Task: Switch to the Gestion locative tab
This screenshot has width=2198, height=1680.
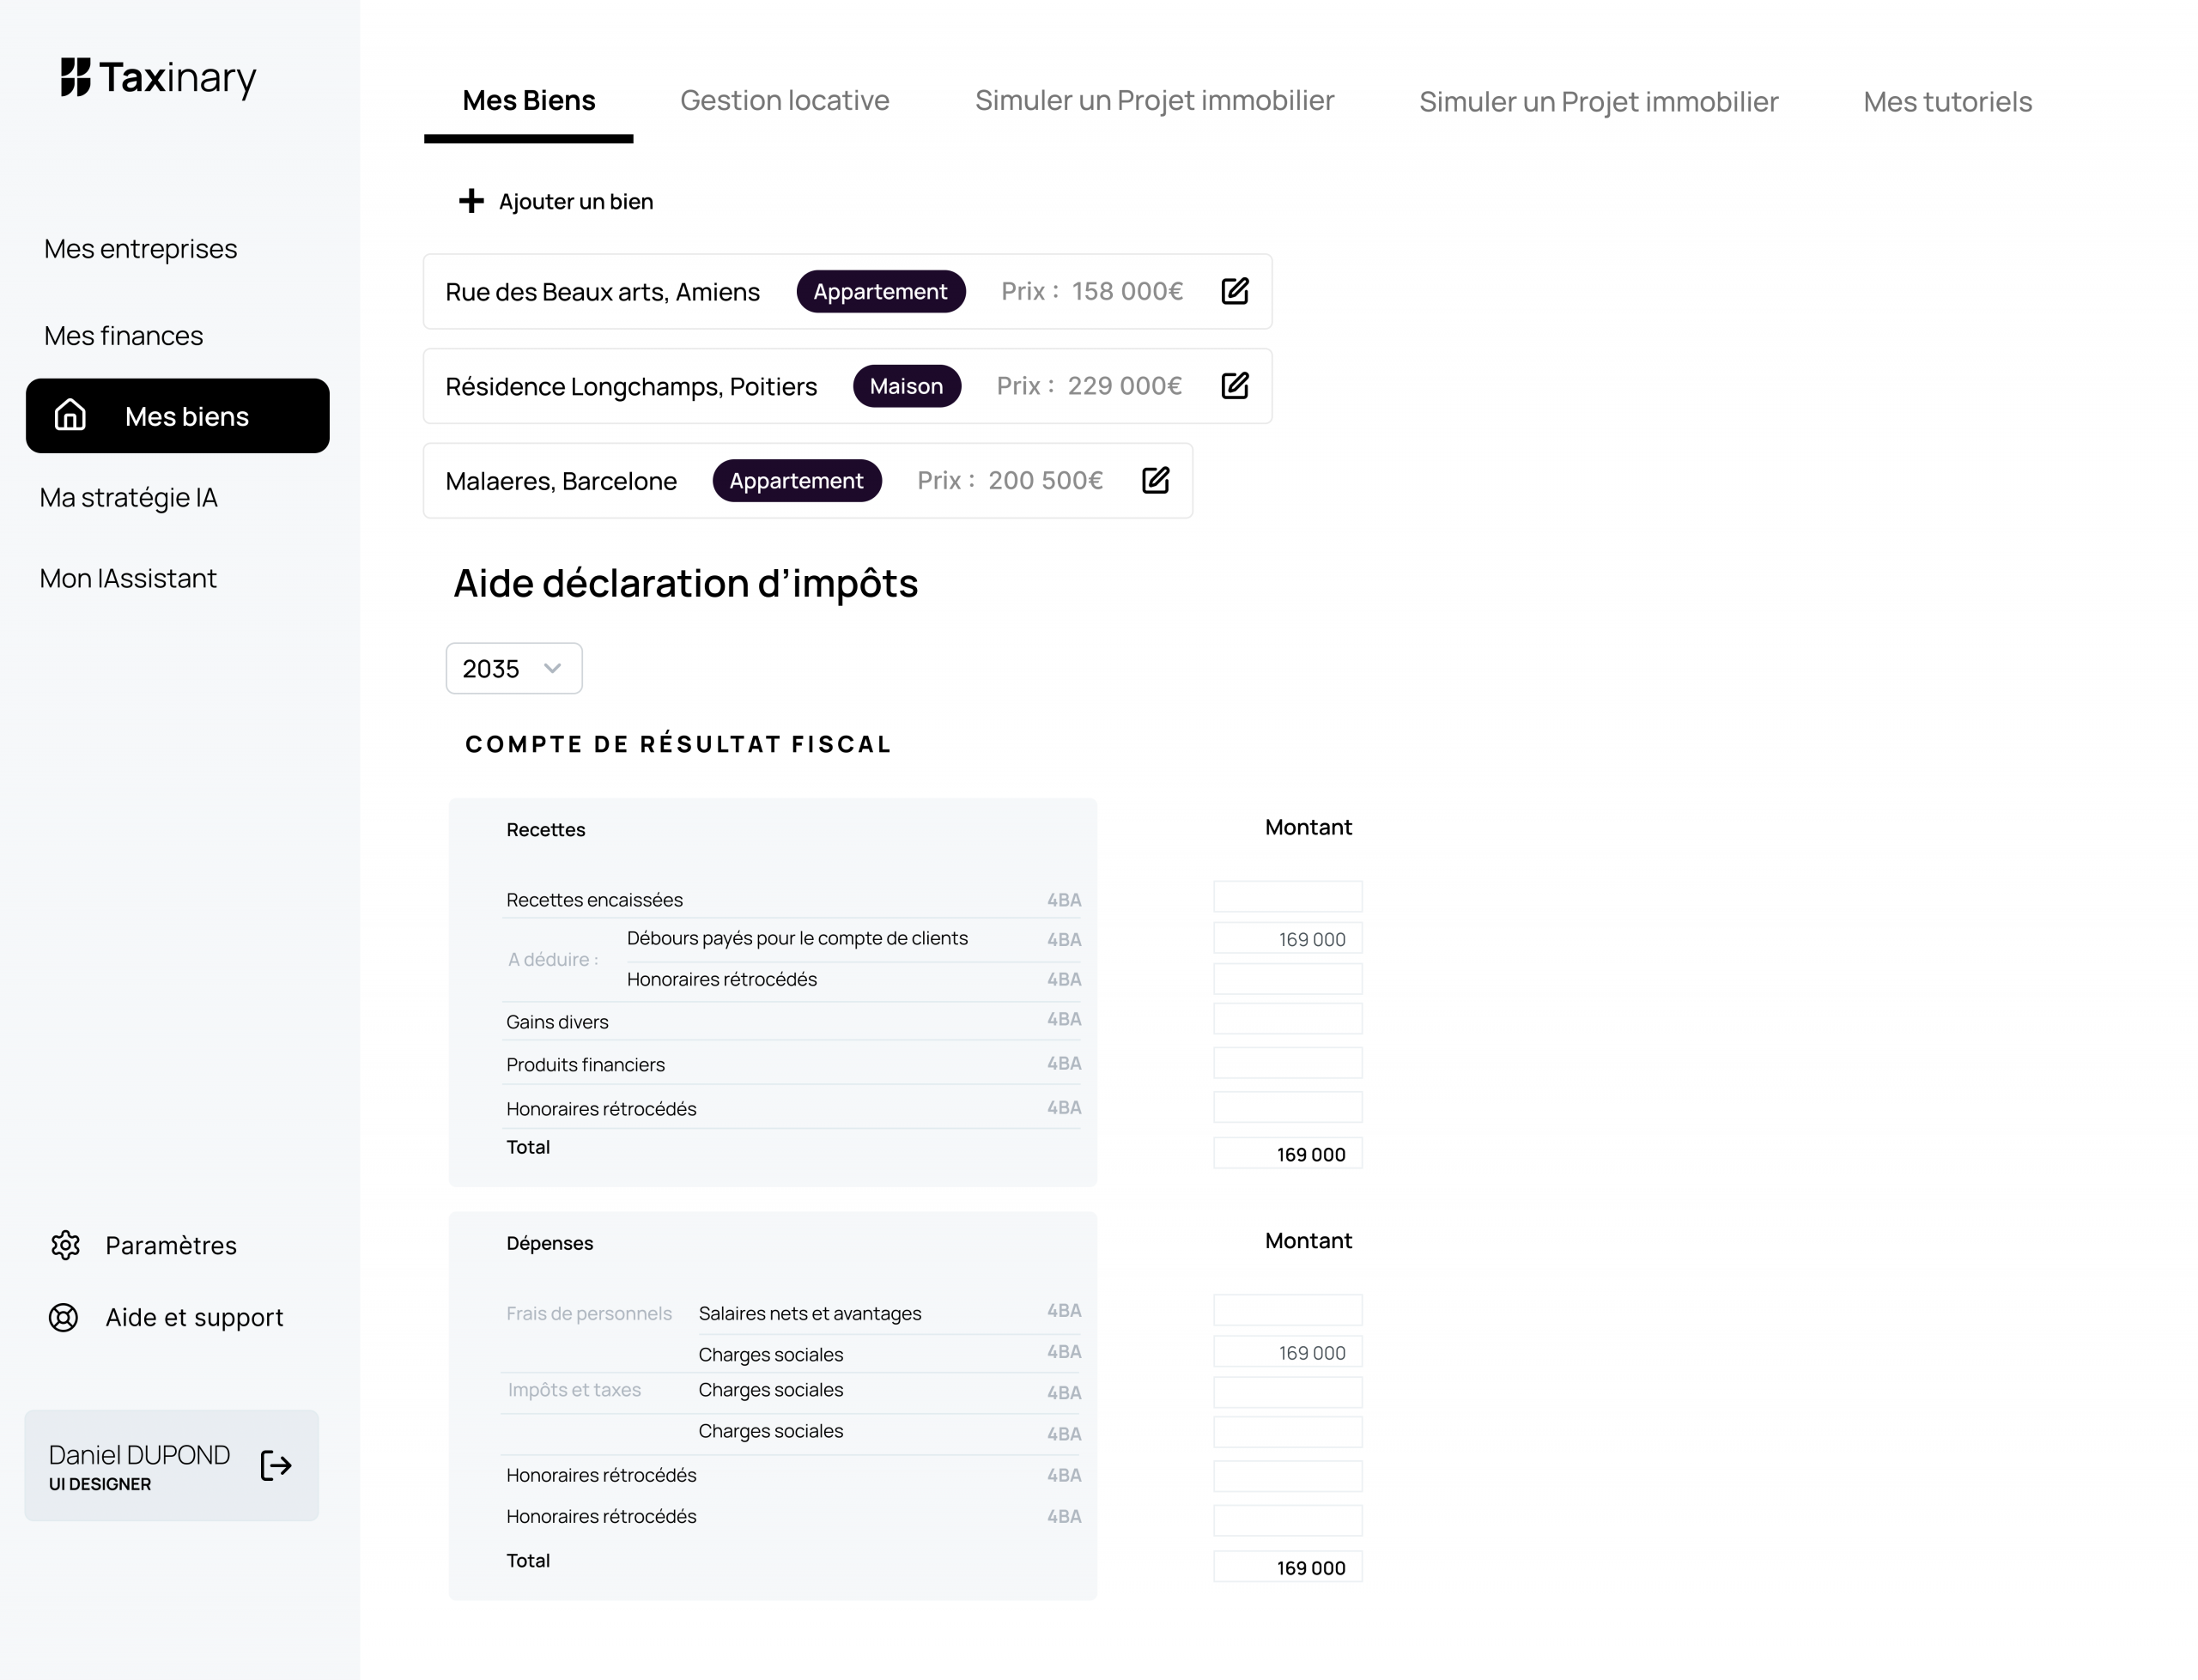Action: [x=784, y=100]
